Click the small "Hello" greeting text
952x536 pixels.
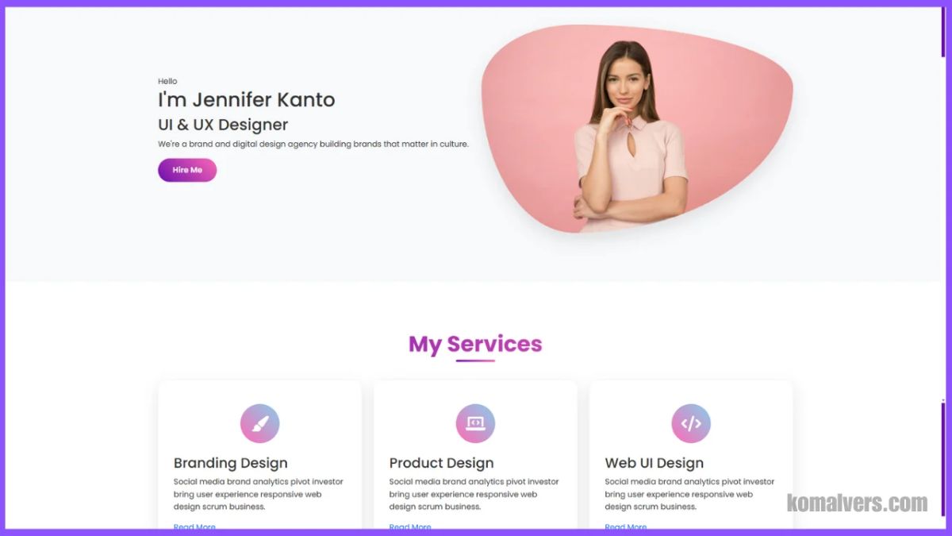[167, 81]
